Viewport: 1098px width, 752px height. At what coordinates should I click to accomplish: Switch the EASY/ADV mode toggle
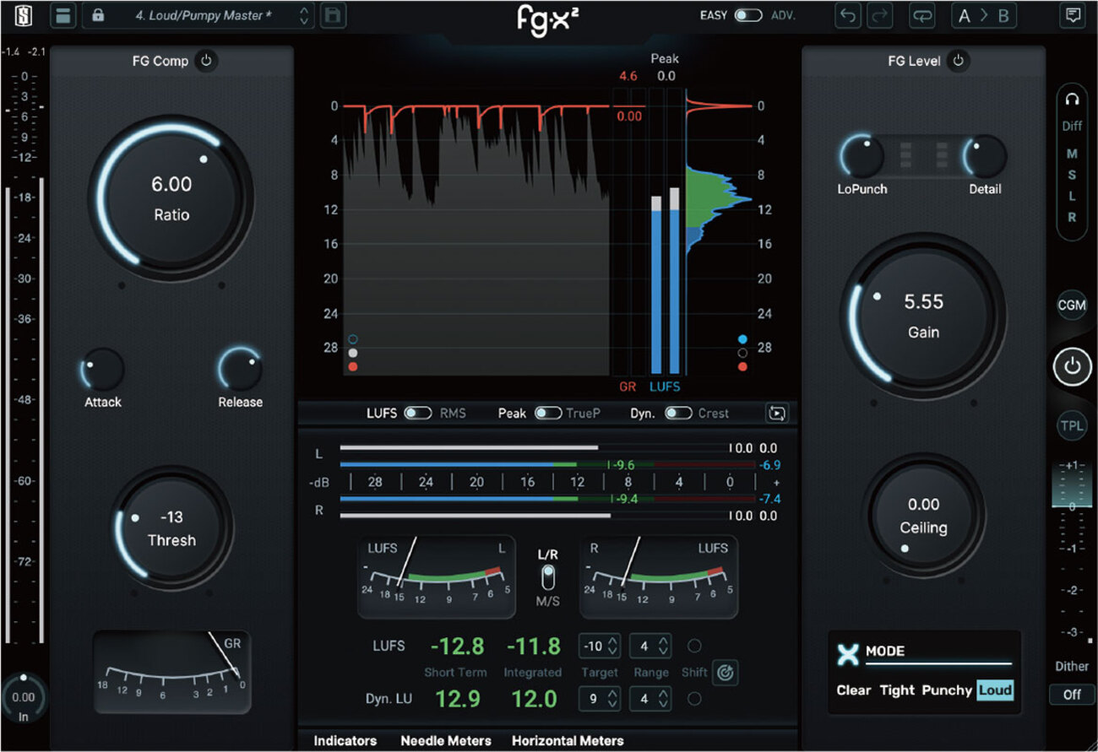747,15
